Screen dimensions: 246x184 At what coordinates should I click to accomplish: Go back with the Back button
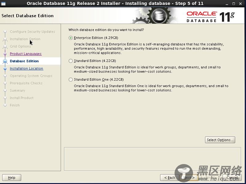[x=170, y=178]
